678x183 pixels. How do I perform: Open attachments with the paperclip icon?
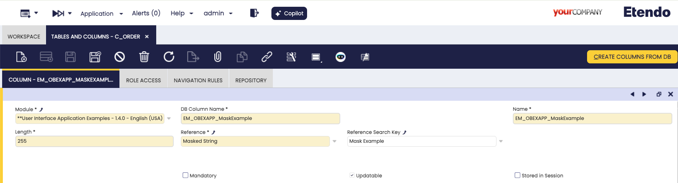[218, 57]
